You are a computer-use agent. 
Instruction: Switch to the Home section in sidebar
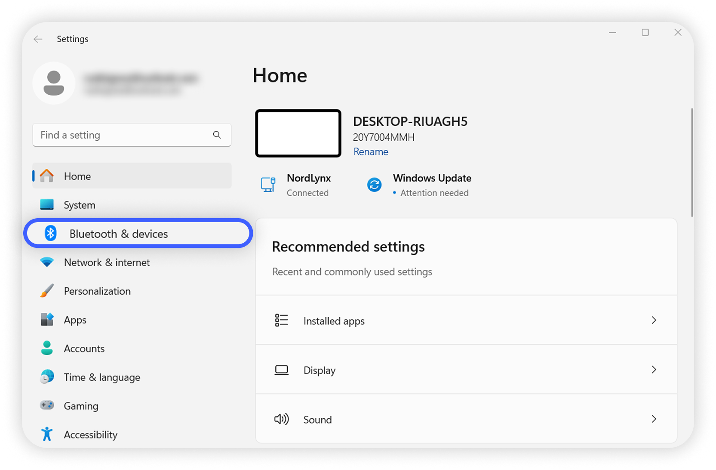pyautogui.click(x=77, y=176)
